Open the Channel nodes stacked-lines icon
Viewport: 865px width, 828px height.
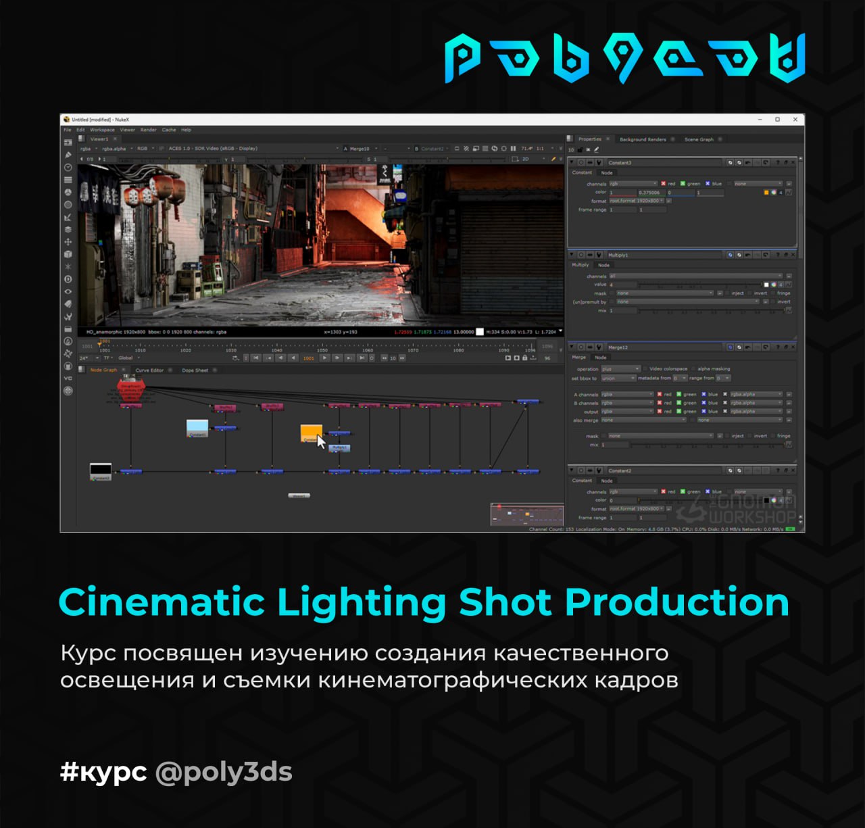click(68, 180)
